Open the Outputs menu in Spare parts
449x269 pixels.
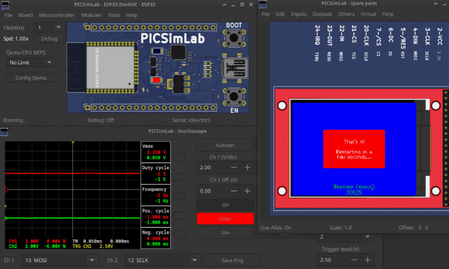pos(322,14)
